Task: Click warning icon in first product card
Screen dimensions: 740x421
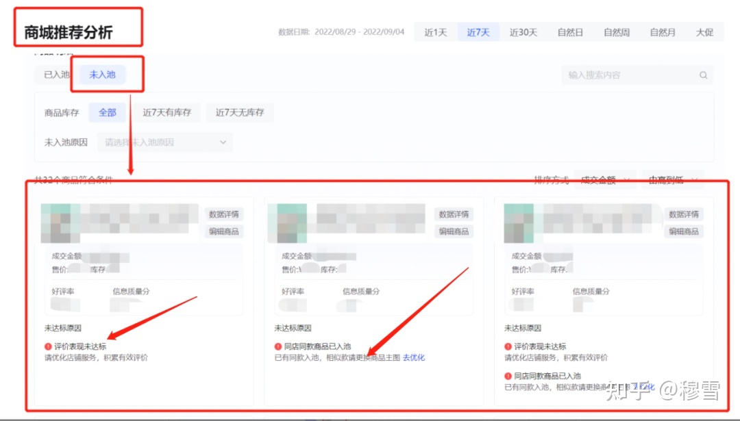Action: 48,347
